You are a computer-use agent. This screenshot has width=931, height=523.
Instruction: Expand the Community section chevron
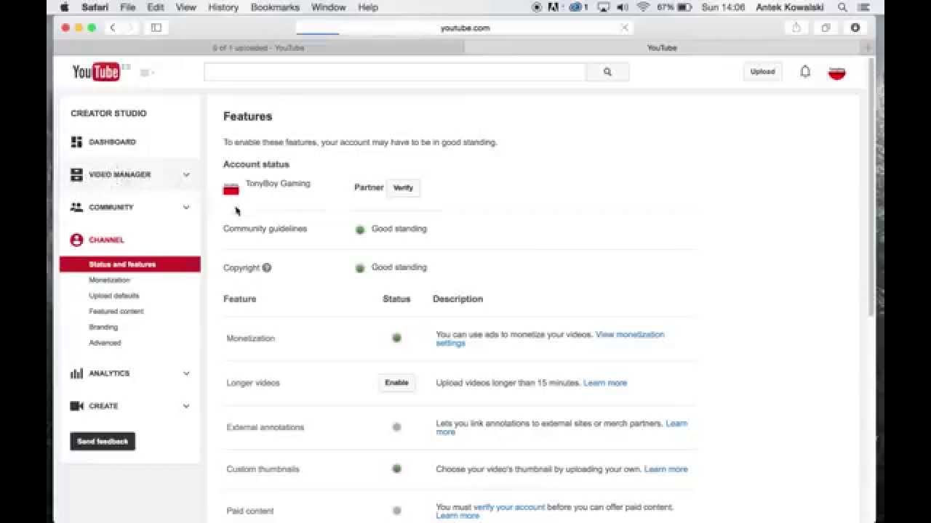point(186,207)
